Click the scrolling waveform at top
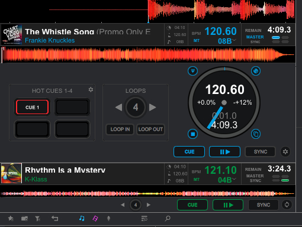 click(x=147, y=11)
